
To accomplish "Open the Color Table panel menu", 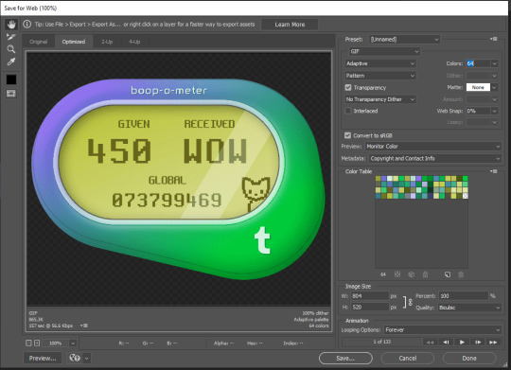I will (x=494, y=171).
